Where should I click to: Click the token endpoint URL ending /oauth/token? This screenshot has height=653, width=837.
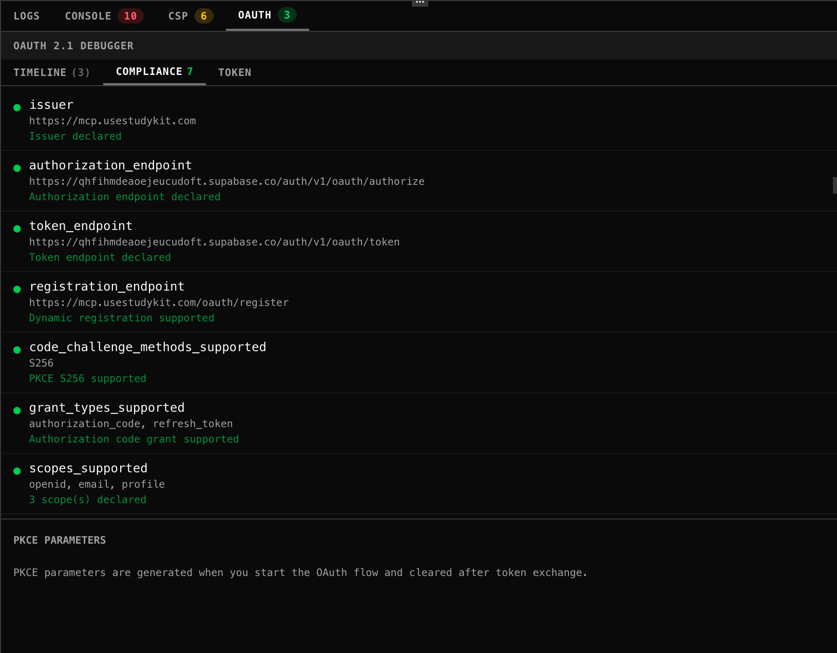pos(214,242)
